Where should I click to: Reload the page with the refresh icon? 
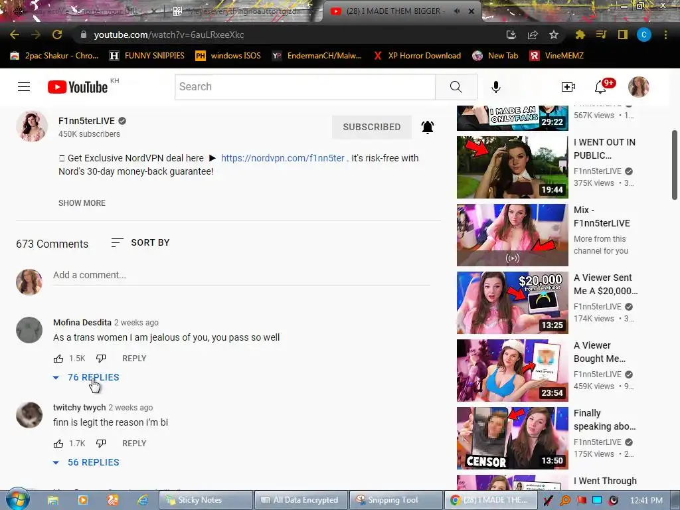click(57, 35)
